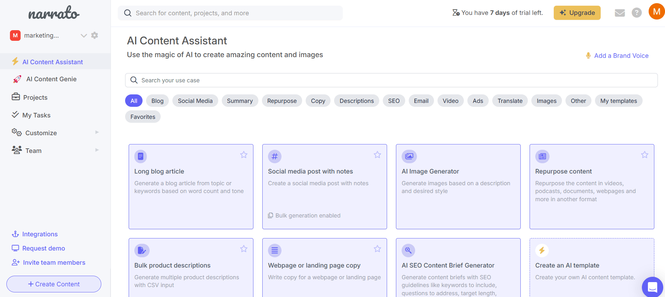
Task: Select the Images filter chip
Action: (x=547, y=101)
